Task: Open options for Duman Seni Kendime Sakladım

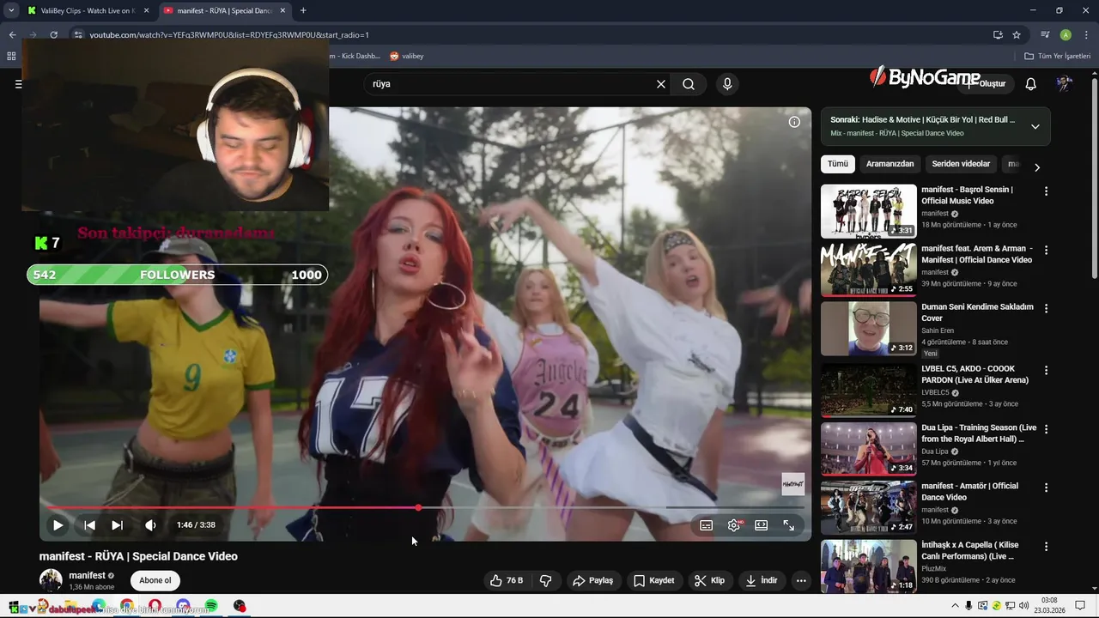Action: click(x=1046, y=309)
